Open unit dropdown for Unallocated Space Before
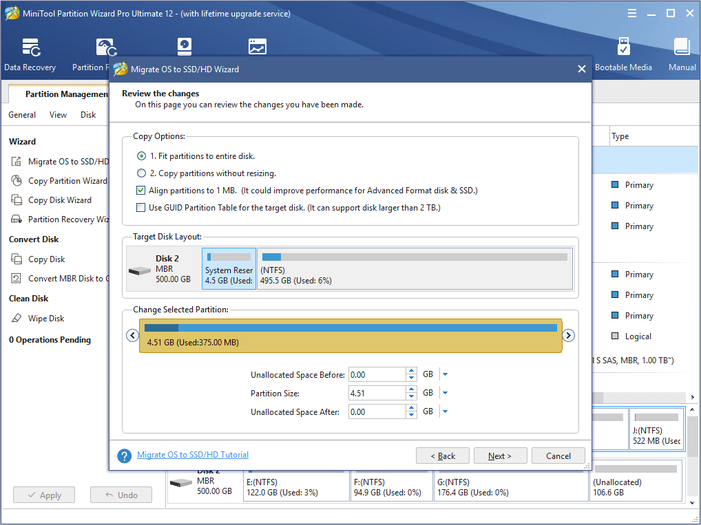Viewport: 701px width, 525px height. (445, 375)
